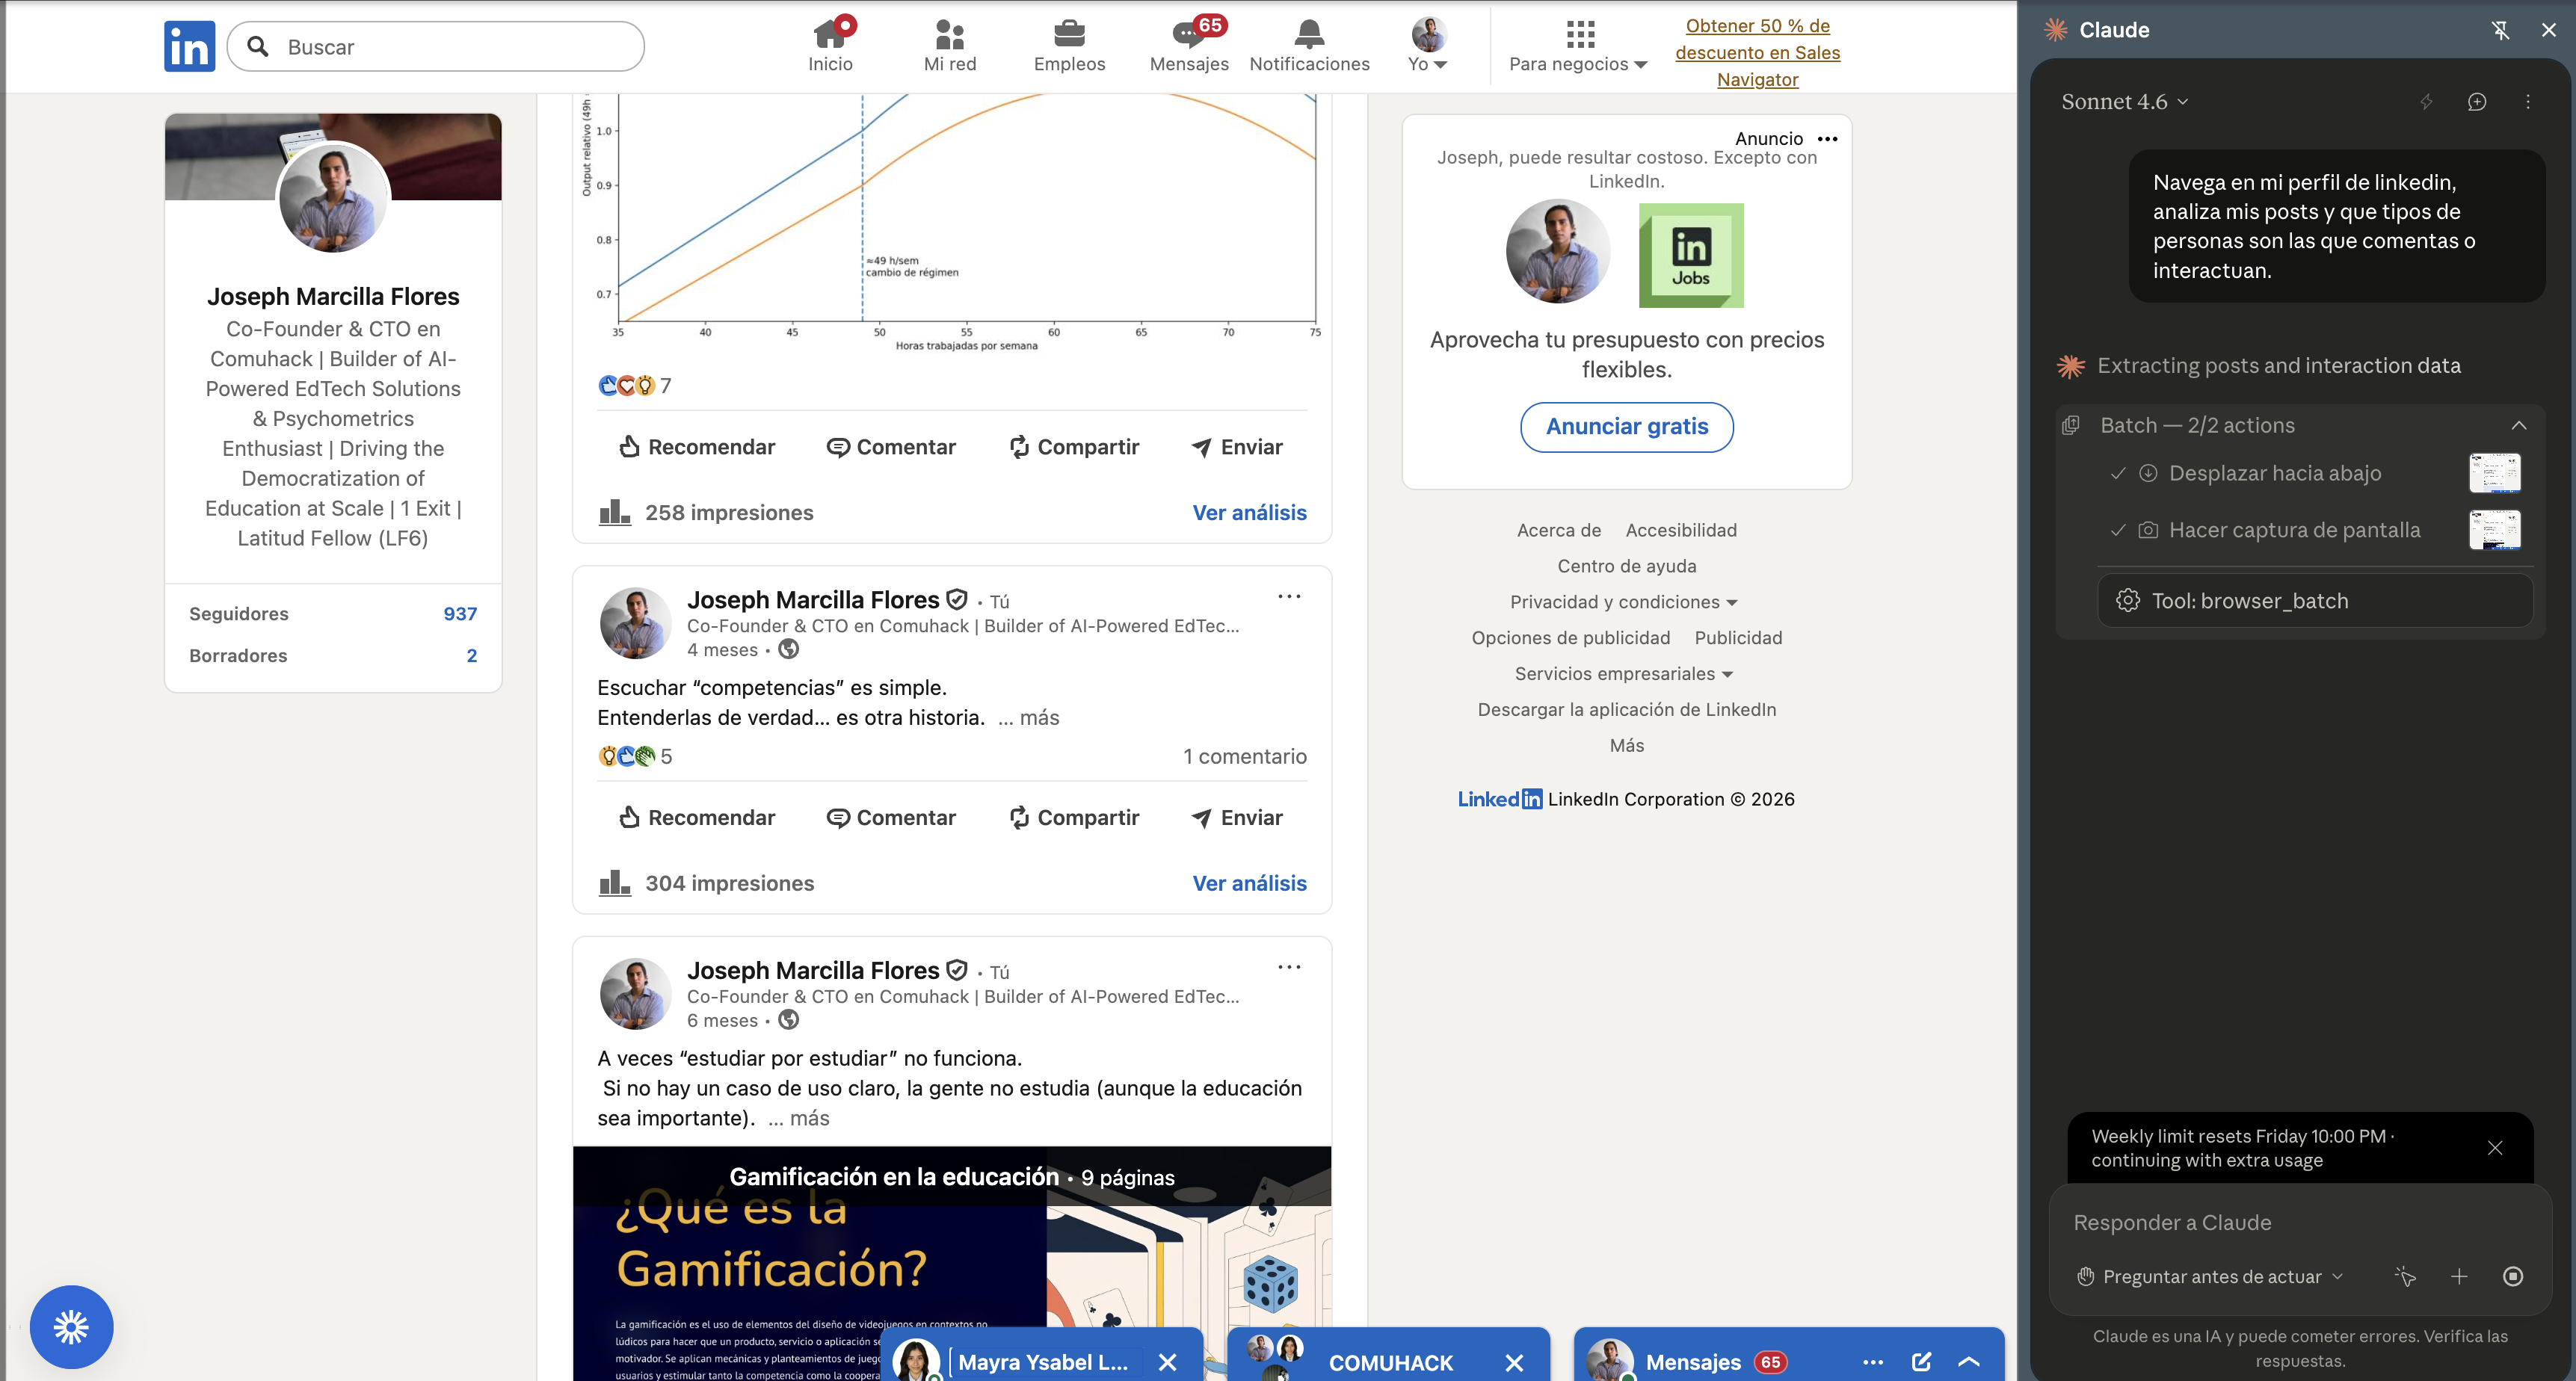This screenshot has height=1381, width=2576.
Task: Unpin the Claude side panel
Action: (2500, 30)
